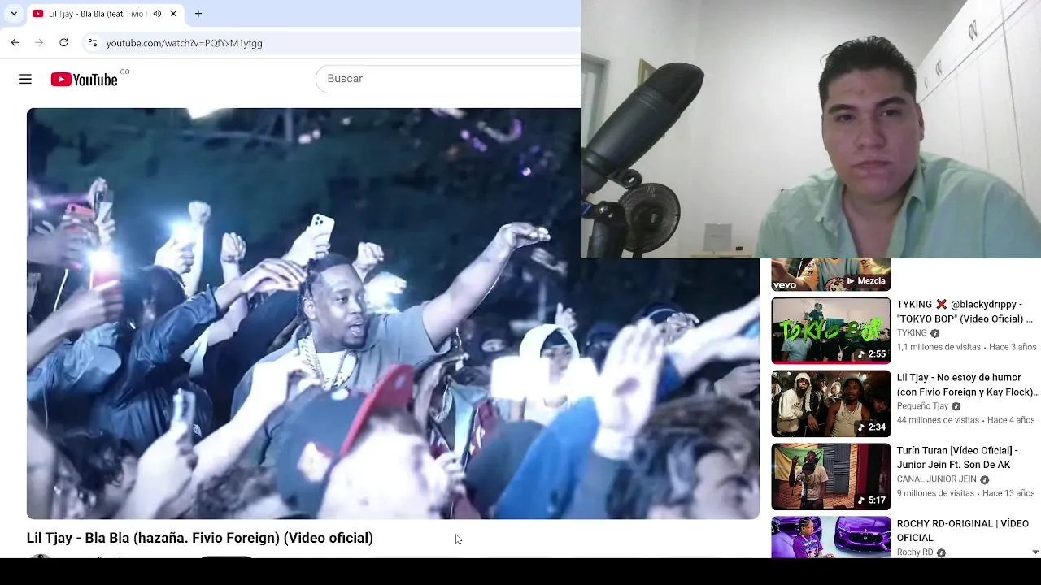View site information icon in address bar
1041x585 pixels.
[92, 42]
